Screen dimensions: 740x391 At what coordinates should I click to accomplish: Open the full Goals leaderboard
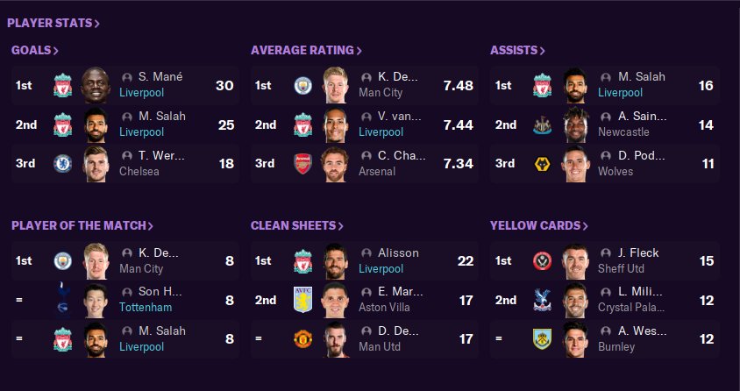(x=35, y=51)
